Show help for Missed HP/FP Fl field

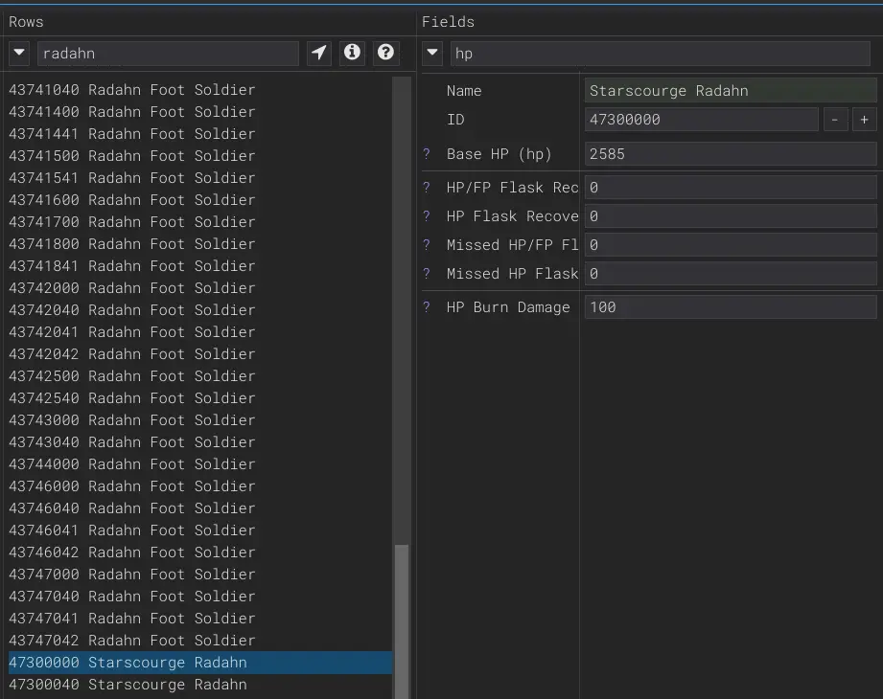click(x=427, y=244)
